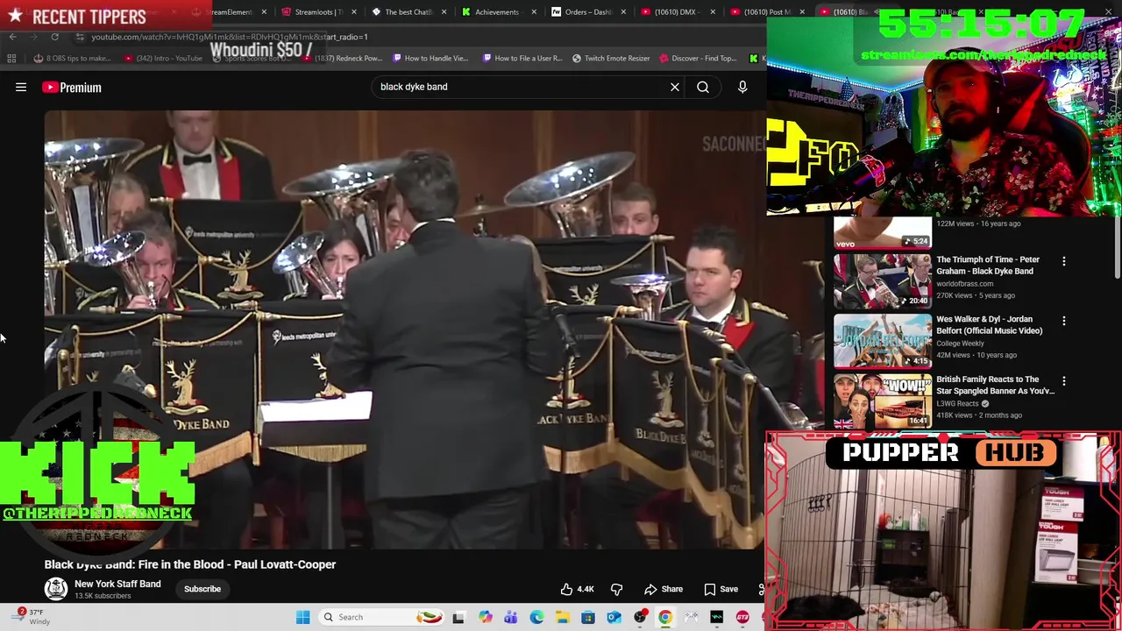Screen dimensions: 1122x631
Task: Play Jordan Belfort music video thumbnail
Action: [x=882, y=340]
